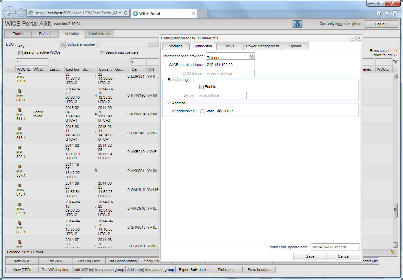Click the download icon in the portal header
The width and height of the screenshot is (403, 280).
297,24
